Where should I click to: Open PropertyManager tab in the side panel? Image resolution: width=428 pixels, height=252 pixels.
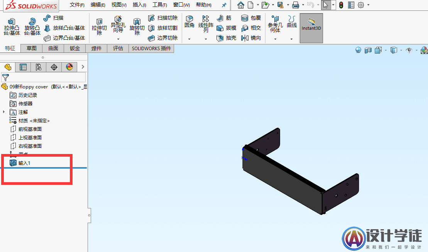23,67
